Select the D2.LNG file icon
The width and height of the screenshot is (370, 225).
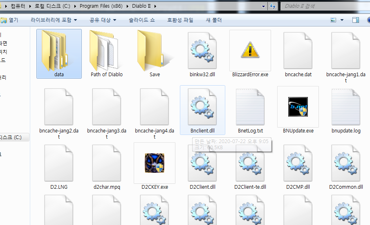pos(59,163)
